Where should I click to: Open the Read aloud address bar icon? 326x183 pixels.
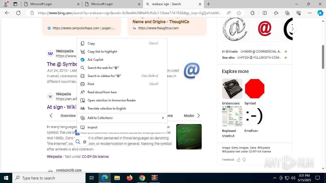point(229,13)
